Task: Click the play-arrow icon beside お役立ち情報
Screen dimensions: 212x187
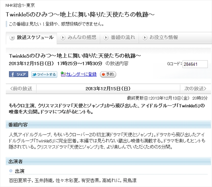Action: (x=145, y=38)
